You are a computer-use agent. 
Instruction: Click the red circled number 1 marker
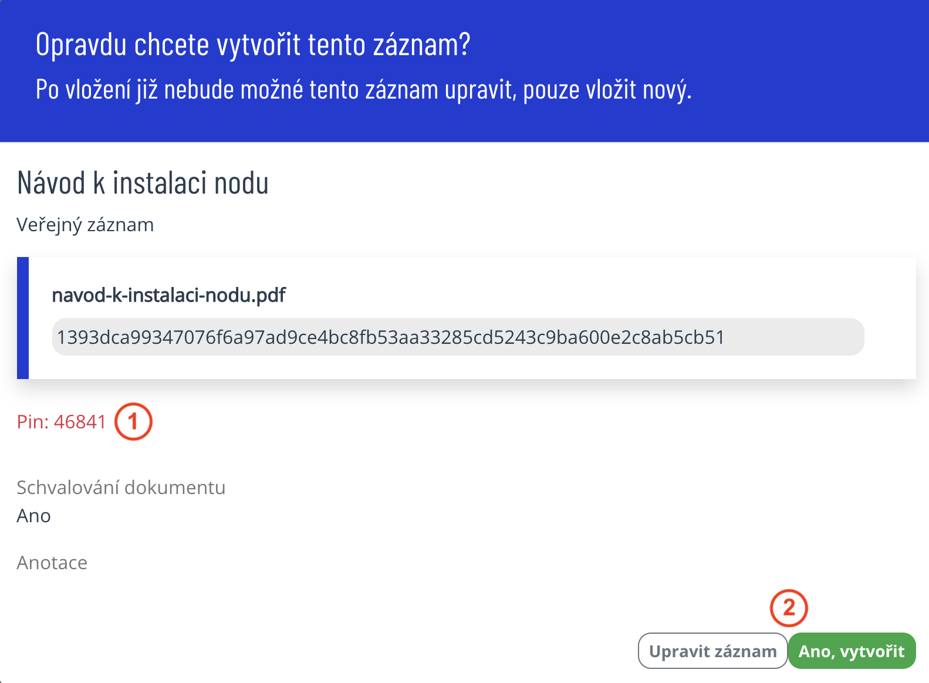133,421
